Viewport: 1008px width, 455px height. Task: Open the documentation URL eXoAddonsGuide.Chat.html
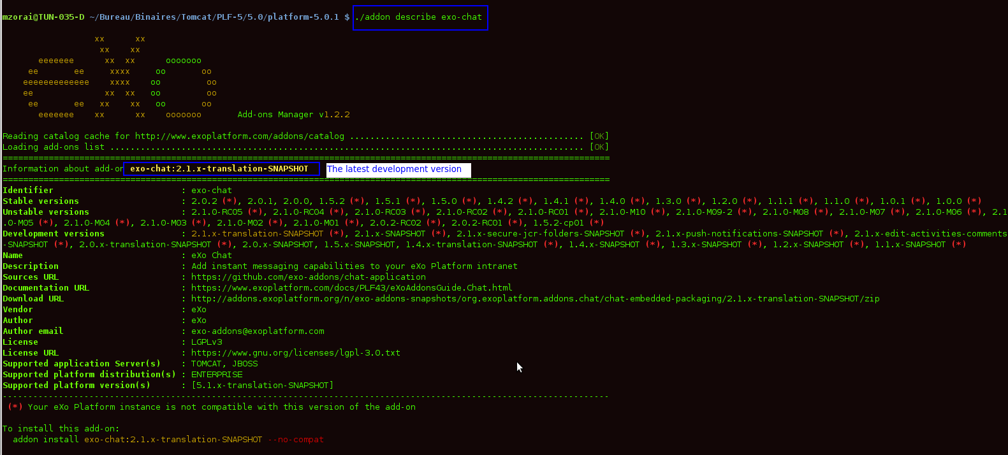tap(352, 288)
